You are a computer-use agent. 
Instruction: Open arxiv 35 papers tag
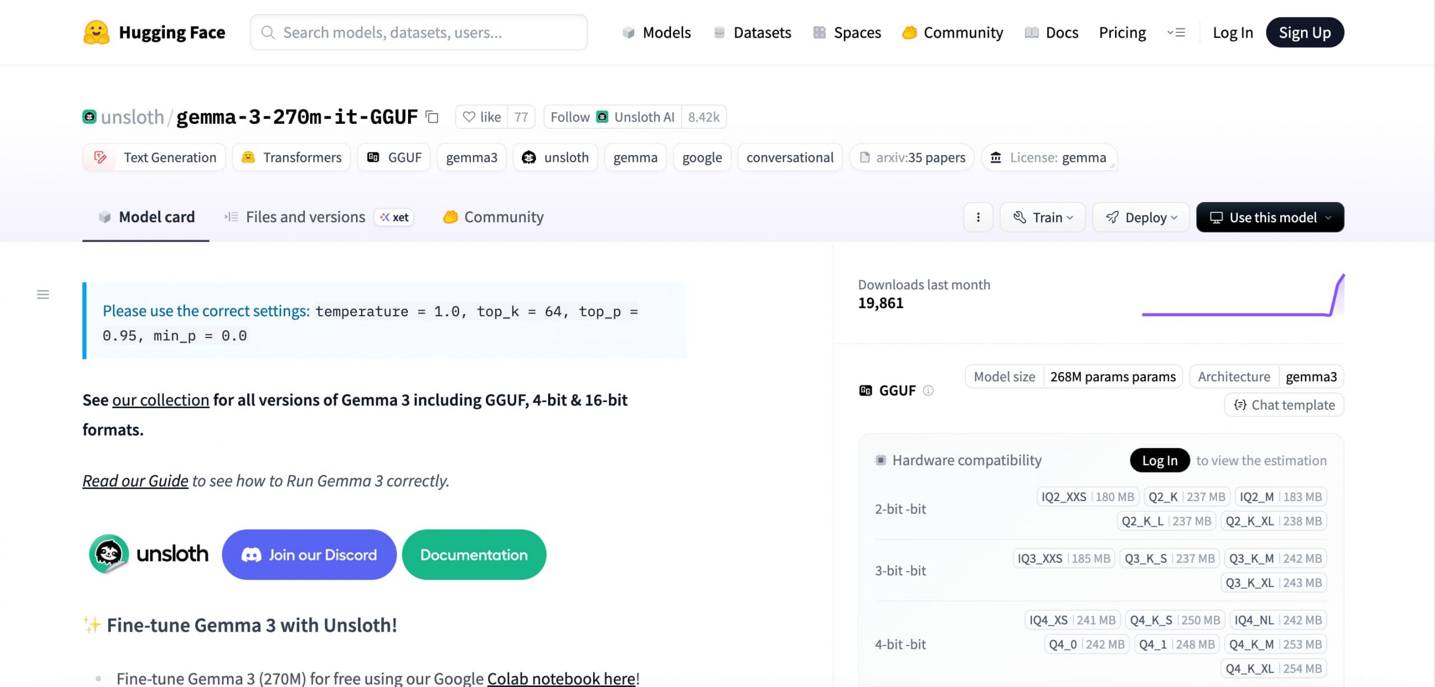coord(912,157)
